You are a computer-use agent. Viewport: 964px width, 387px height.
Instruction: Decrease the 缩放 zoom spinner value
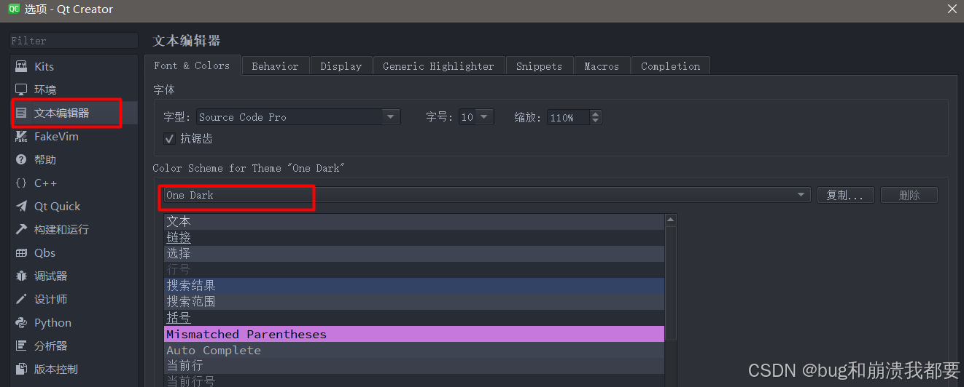click(596, 121)
